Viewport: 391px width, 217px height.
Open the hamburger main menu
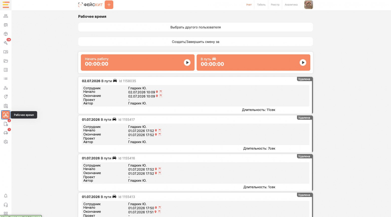6,5
